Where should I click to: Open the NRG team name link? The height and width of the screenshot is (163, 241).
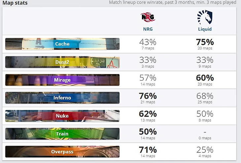pos(148,29)
